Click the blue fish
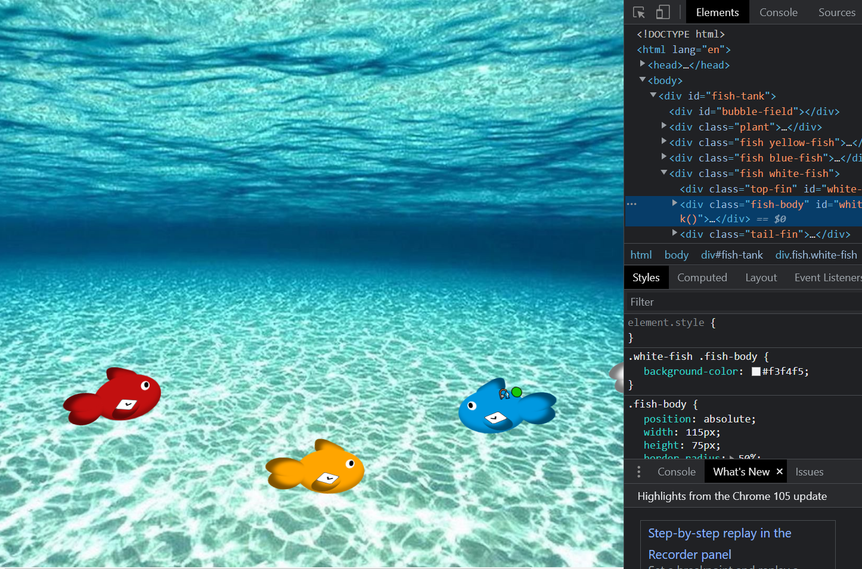Screen dimensions: 862x569 (507, 406)
